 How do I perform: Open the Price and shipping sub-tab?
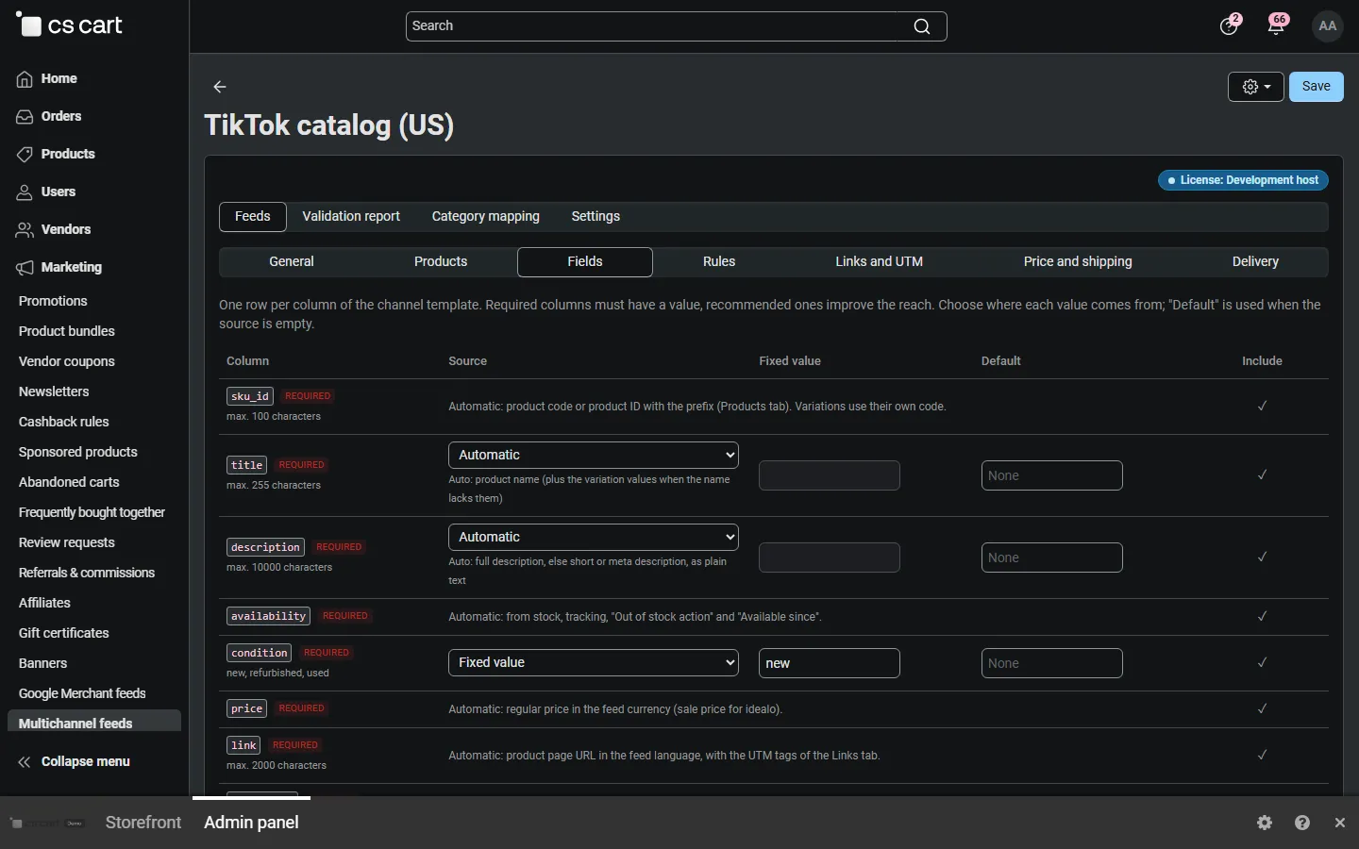(1078, 261)
